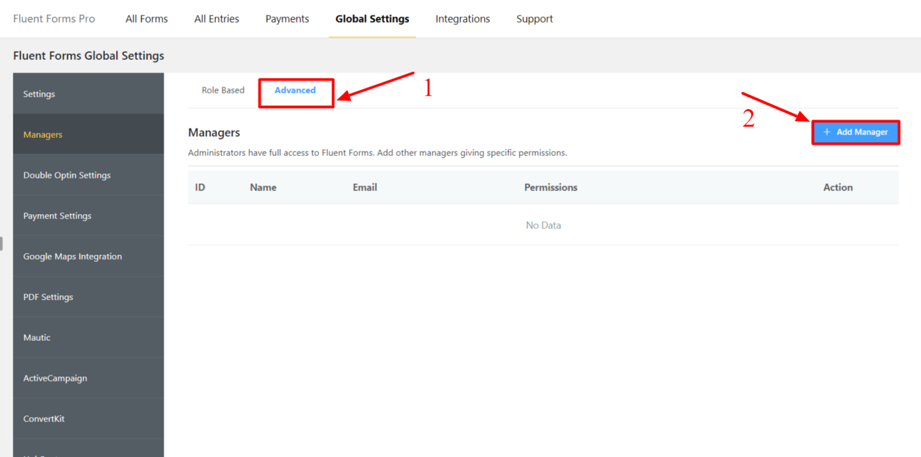Switch to the Advanced tab
The height and width of the screenshot is (457, 921).
pyautogui.click(x=295, y=90)
